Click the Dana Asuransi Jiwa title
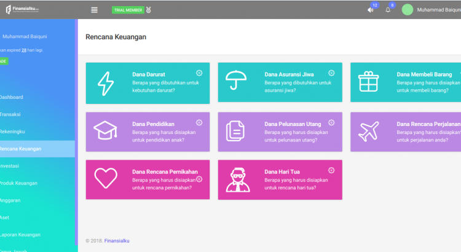This screenshot has width=461, height=252. coord(289,74)
